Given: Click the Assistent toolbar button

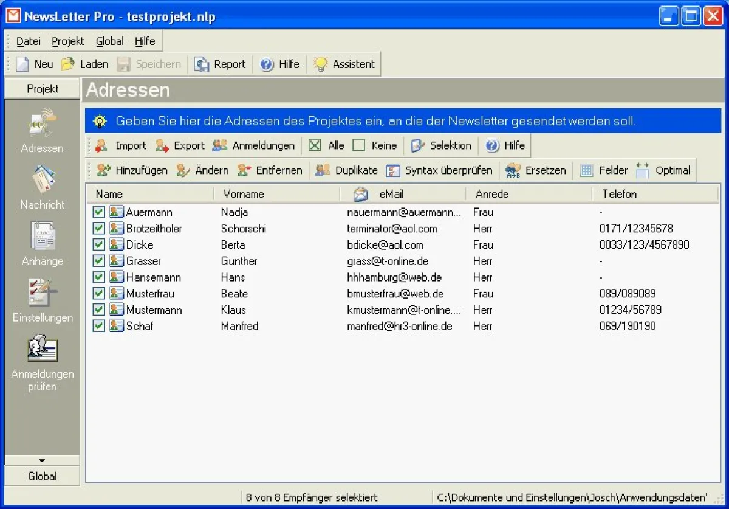Looking at the screenshot, I should coord(344,64).
